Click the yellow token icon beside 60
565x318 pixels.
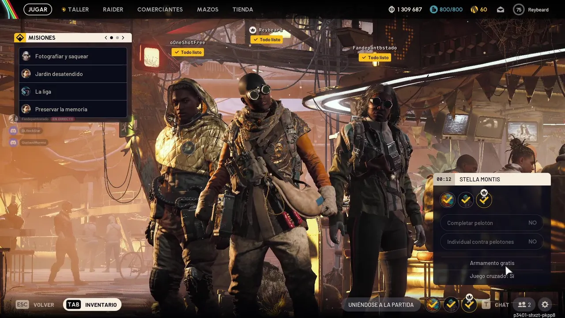474,9
